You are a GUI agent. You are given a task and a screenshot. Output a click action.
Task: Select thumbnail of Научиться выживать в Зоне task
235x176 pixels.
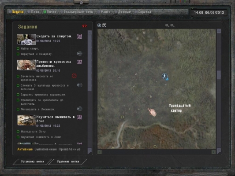(26, 120)
